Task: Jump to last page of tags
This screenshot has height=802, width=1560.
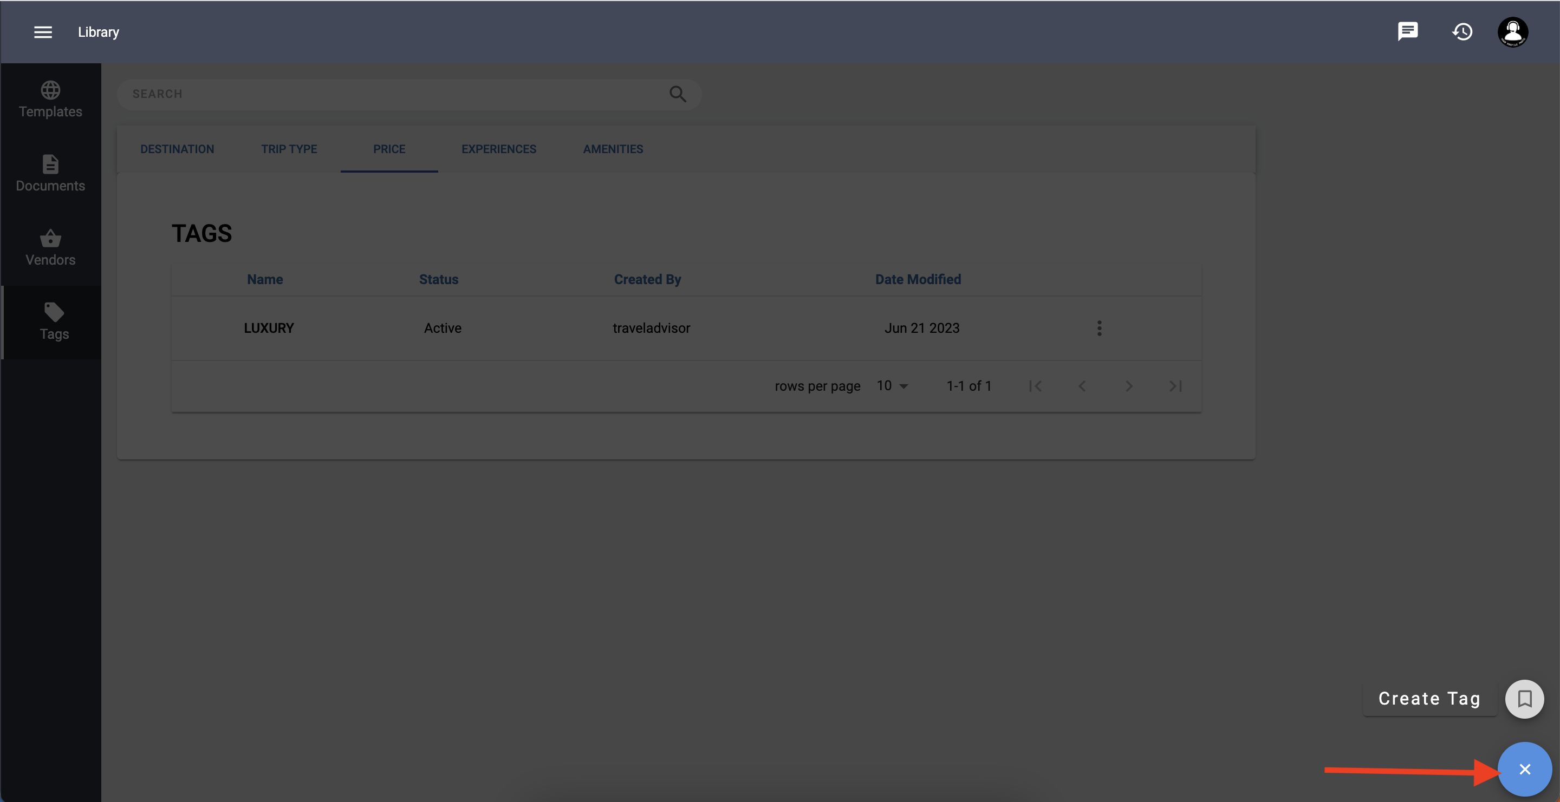Action: [x=1175, y=386]
